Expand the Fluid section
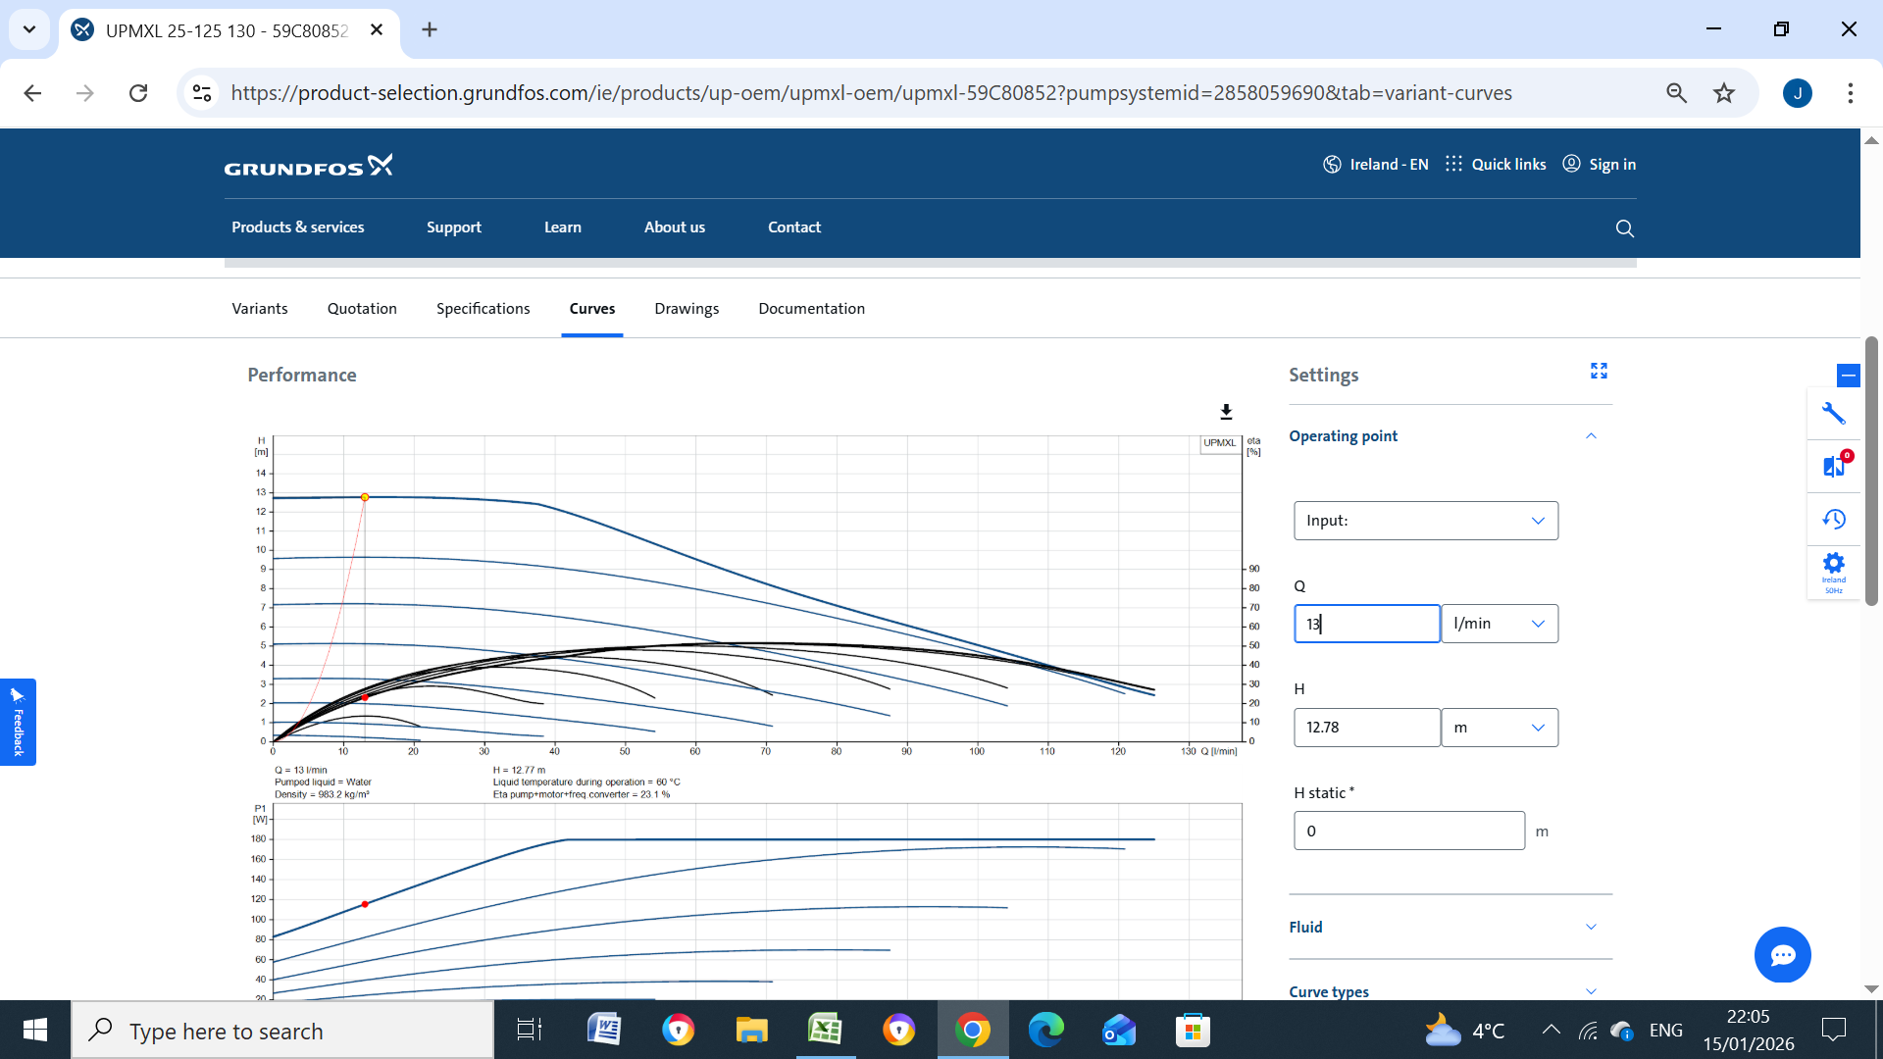 click(1591, 927)
